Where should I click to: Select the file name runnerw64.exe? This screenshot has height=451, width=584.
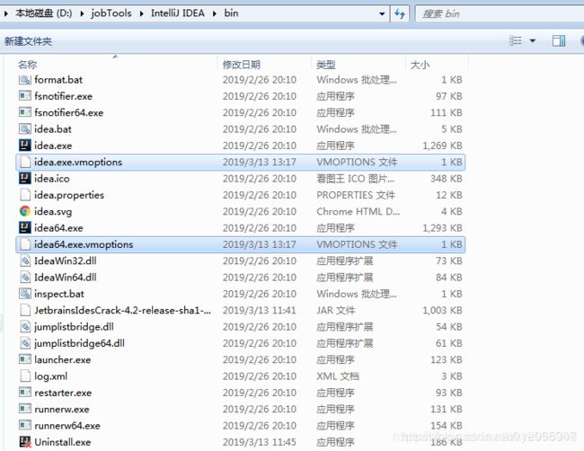tap(67, 426)
